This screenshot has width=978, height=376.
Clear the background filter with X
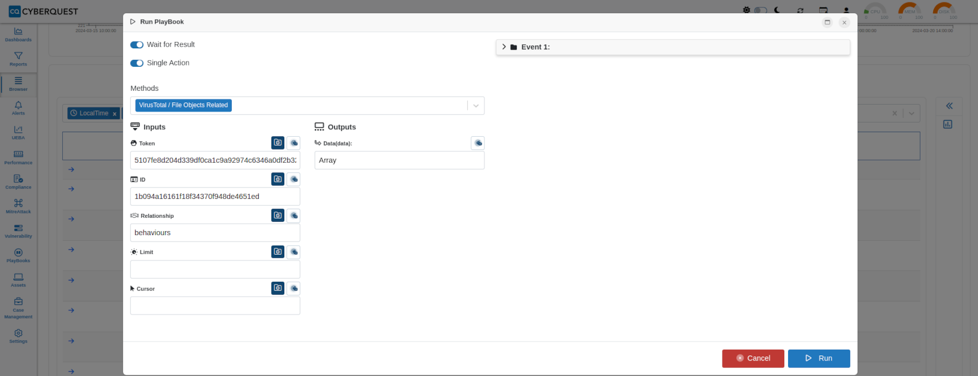[895, 113]
